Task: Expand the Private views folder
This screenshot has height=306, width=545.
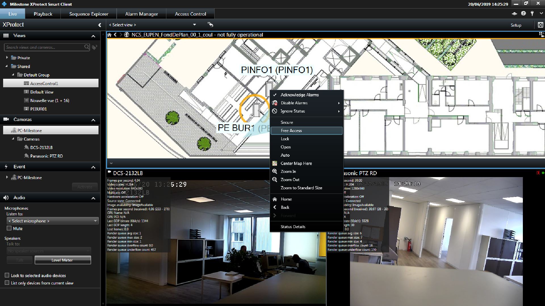Action: point(7,58)
